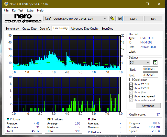
Task: Open the Run Test menu
Action: coord(18,10)
